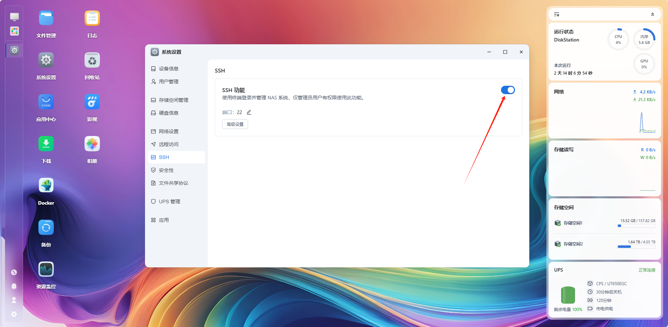Click the 正常连接 UPS status link

(x=647, y=270)
